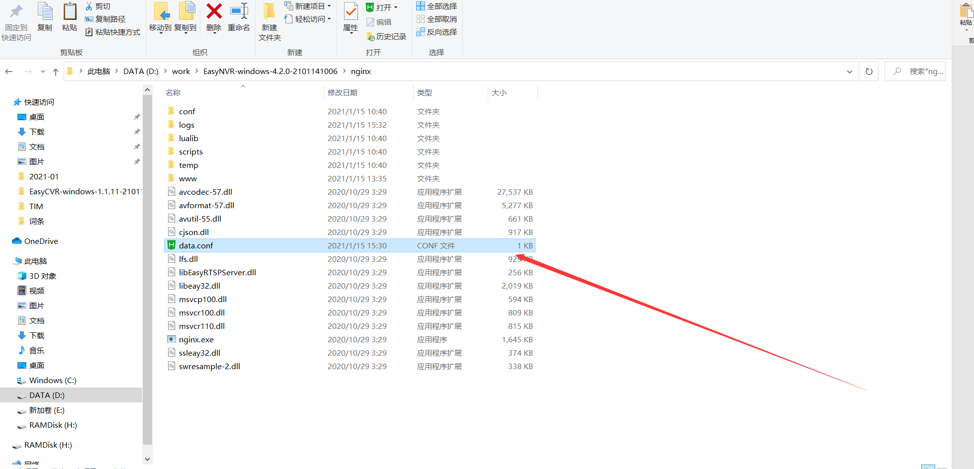Select swresample-2.dll file
This screenshot has height=469, width=974.
click(209, 366)
